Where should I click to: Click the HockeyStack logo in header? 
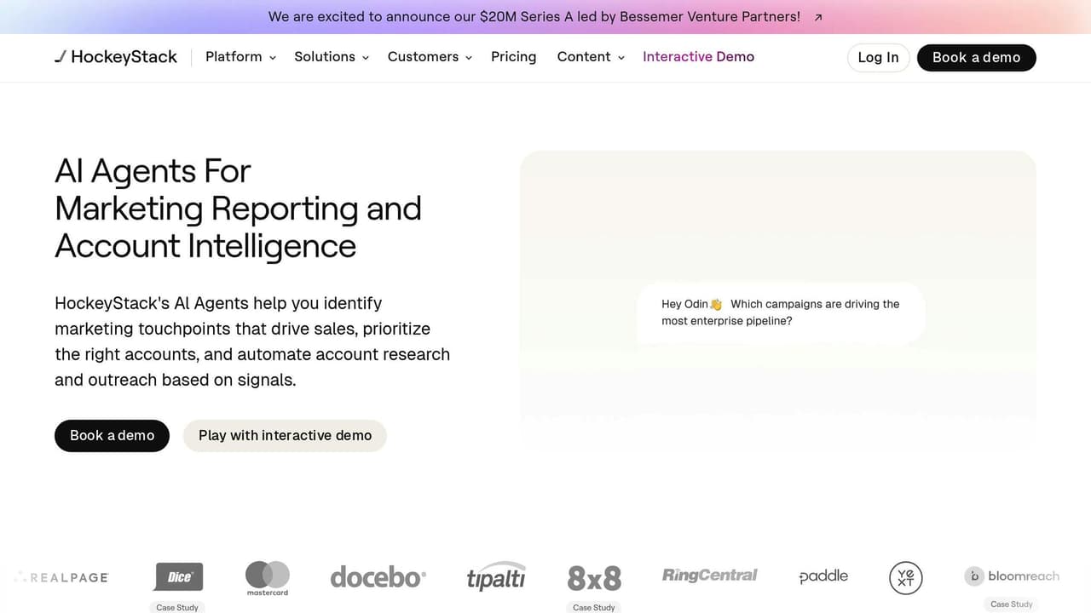[x=116, y=57]
